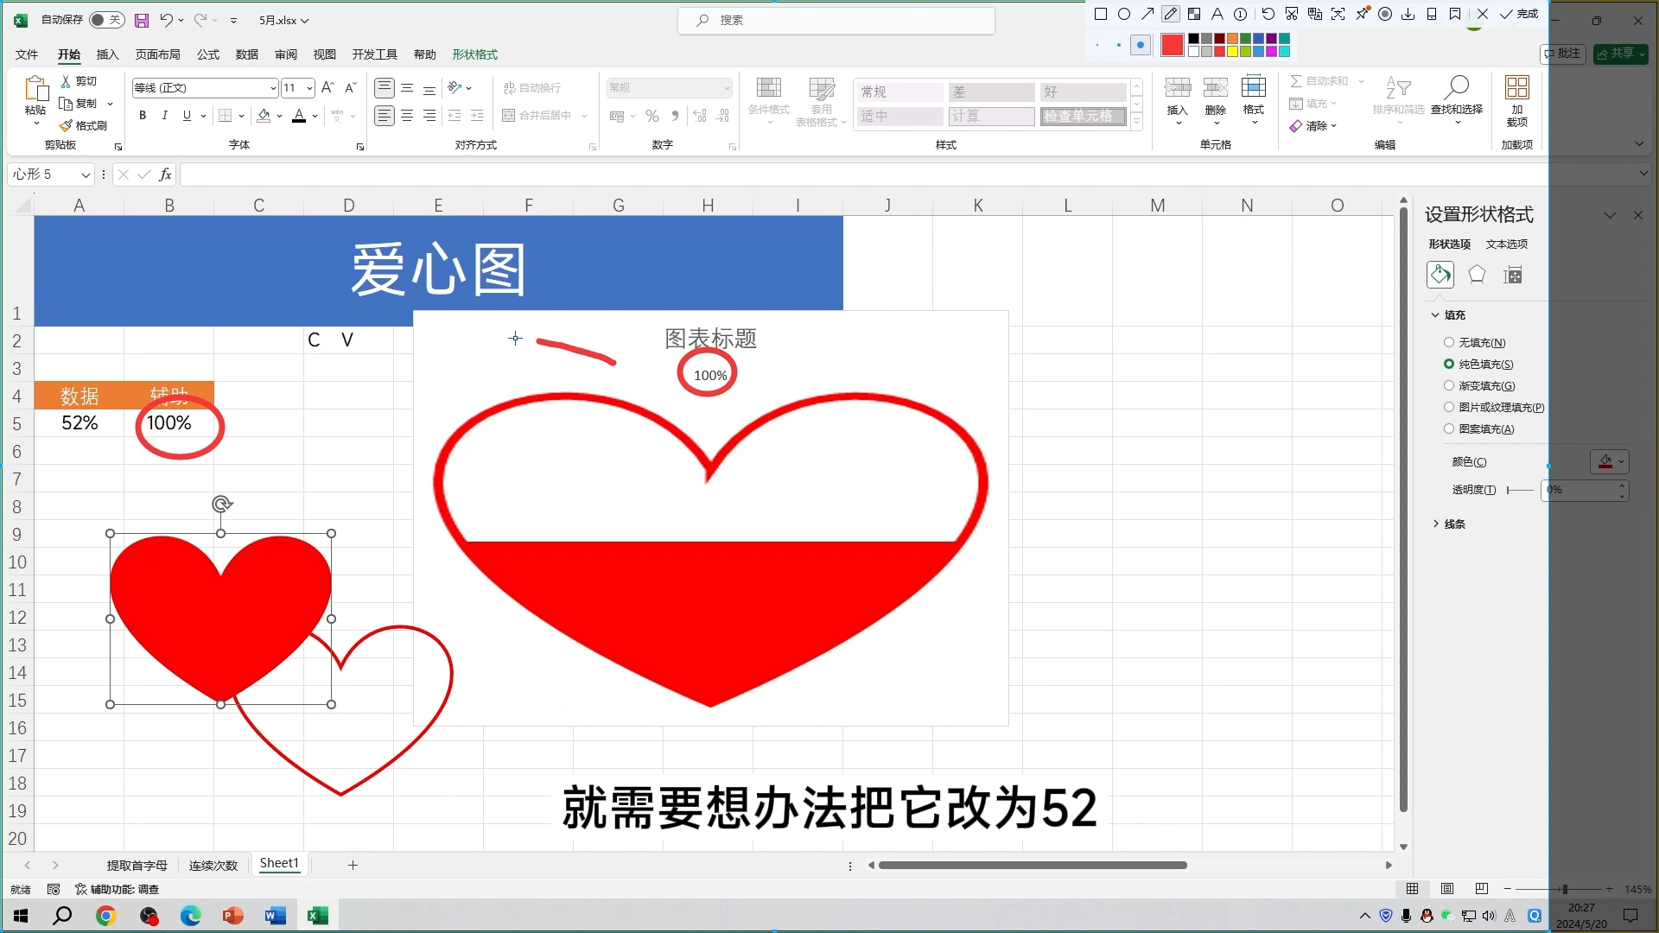This screenshot has height=933, width=1659.
Task: Select the numbered step marker tool
Action: pyautogui.click(x=1240, y=14)
